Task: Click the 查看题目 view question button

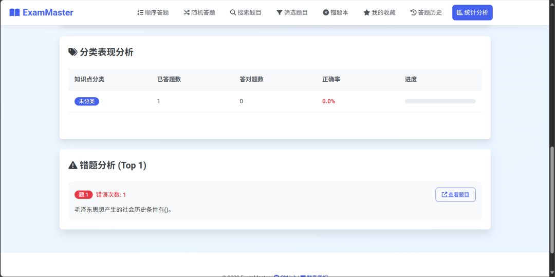Action: coord(455,195)
